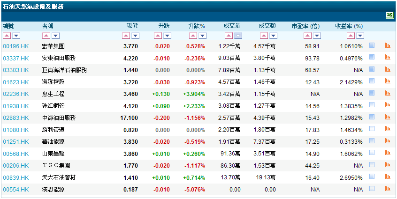
Task: Open chart icon for 漢思能源
Action: [387, 188]
